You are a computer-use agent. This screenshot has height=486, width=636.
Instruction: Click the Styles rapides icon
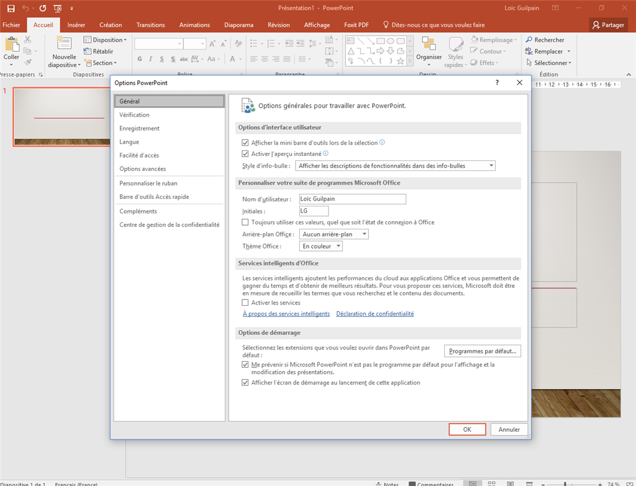(455, 44)
